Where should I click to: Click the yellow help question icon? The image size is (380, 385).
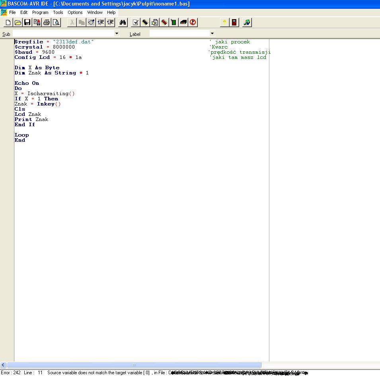[224, 23]
